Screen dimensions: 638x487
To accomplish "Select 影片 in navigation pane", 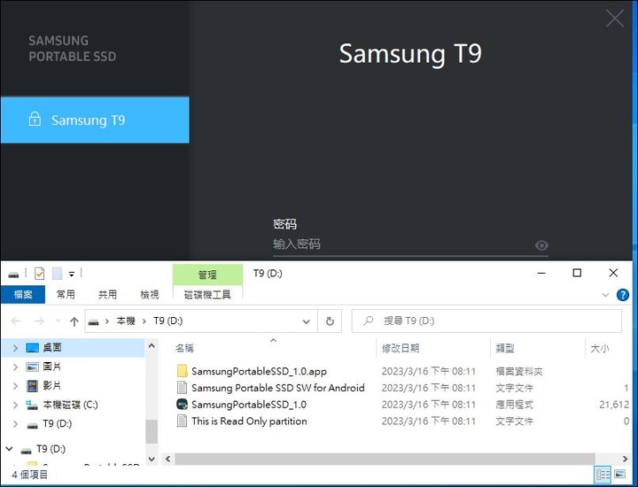I will pyautogui.click(x=52, y=385).
